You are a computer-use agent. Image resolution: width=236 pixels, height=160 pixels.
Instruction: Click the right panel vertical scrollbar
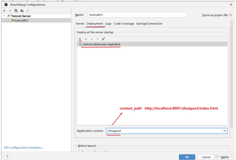pos(232,74)
